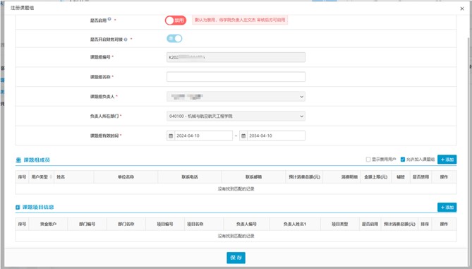This screenshot has width=472, height=269.
Task: Click the 课题组名称 input field
Action: point(236,77)
